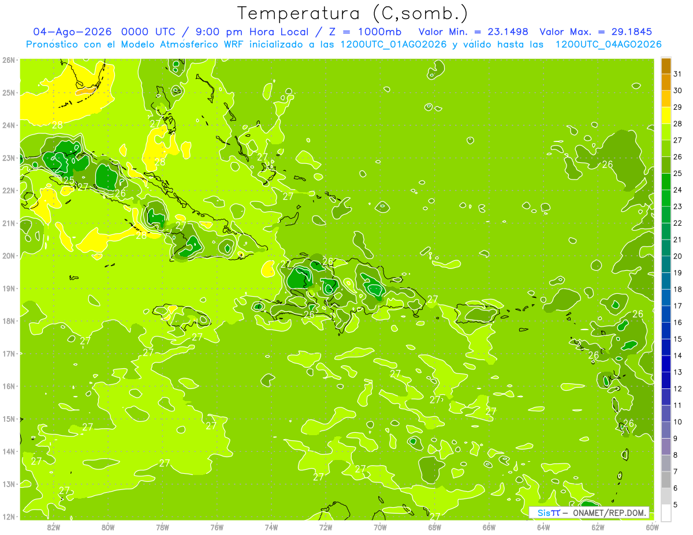Click the 'Valor Max. = 29.1845' value
The height and width of the screenshot is (535, 693).
pos(596,32)
